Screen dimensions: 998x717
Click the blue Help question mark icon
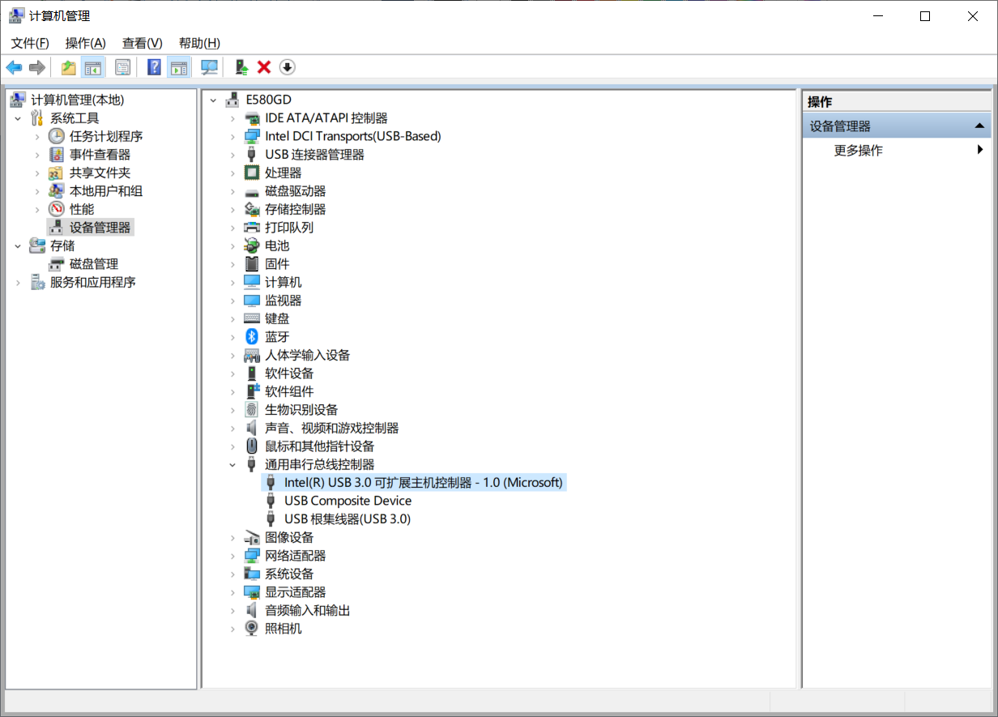point(154,67)
